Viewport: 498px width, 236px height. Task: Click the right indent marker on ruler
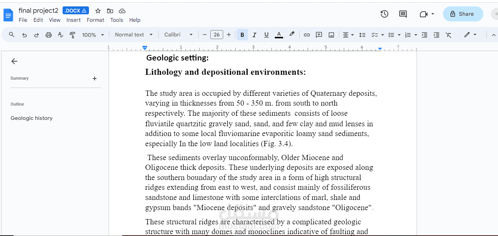pyautogui.click(x=380, y=49)
